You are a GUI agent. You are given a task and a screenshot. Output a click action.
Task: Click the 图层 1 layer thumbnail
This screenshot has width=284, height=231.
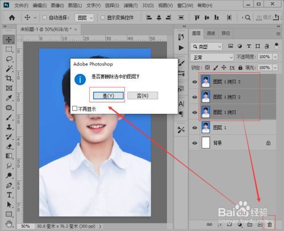tap(206, 127)
